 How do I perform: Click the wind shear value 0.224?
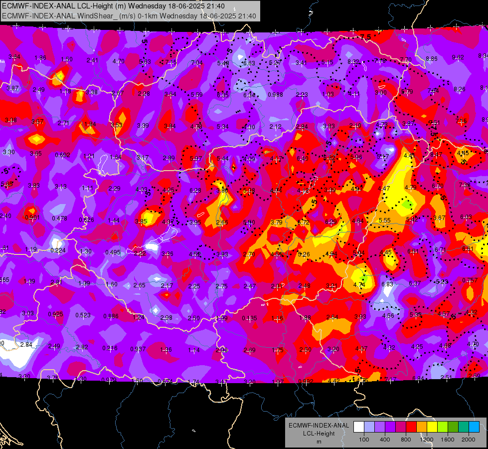[x=58, y=250]
